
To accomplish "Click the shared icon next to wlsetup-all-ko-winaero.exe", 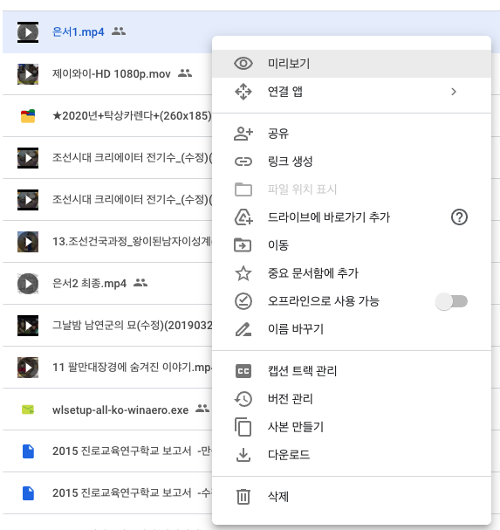I will (x=202, y=409).
